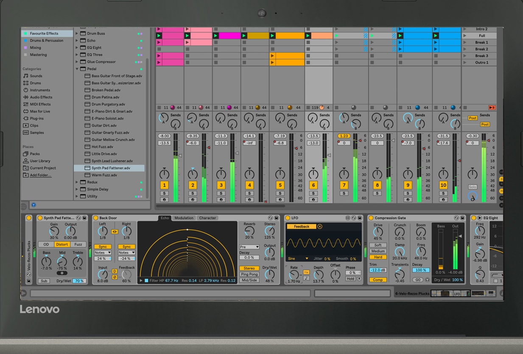Image resolution: width=523 pixels, height=354 pixels.
Task: Remove the LFO Feedback mapping
Action: pyautogui.click(x=320, y=227)
